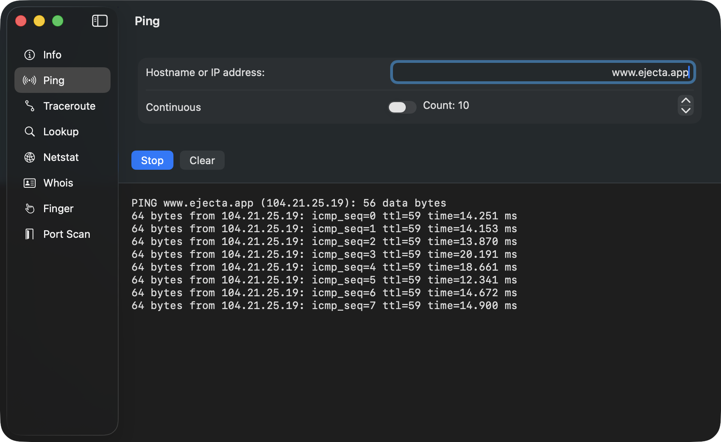Screen dimensions: 721x442
Task: Click the Count stepper control
Action: coord(685,106)
